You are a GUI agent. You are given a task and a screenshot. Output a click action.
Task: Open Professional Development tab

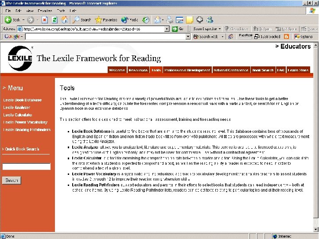187,70
